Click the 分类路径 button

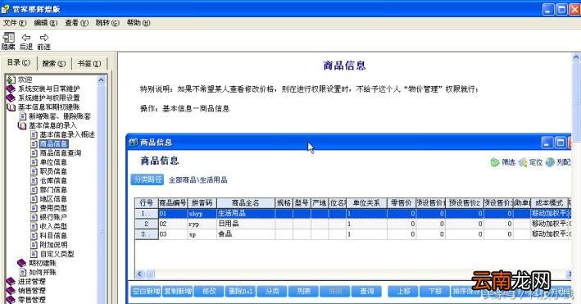(x=148, y=179)
